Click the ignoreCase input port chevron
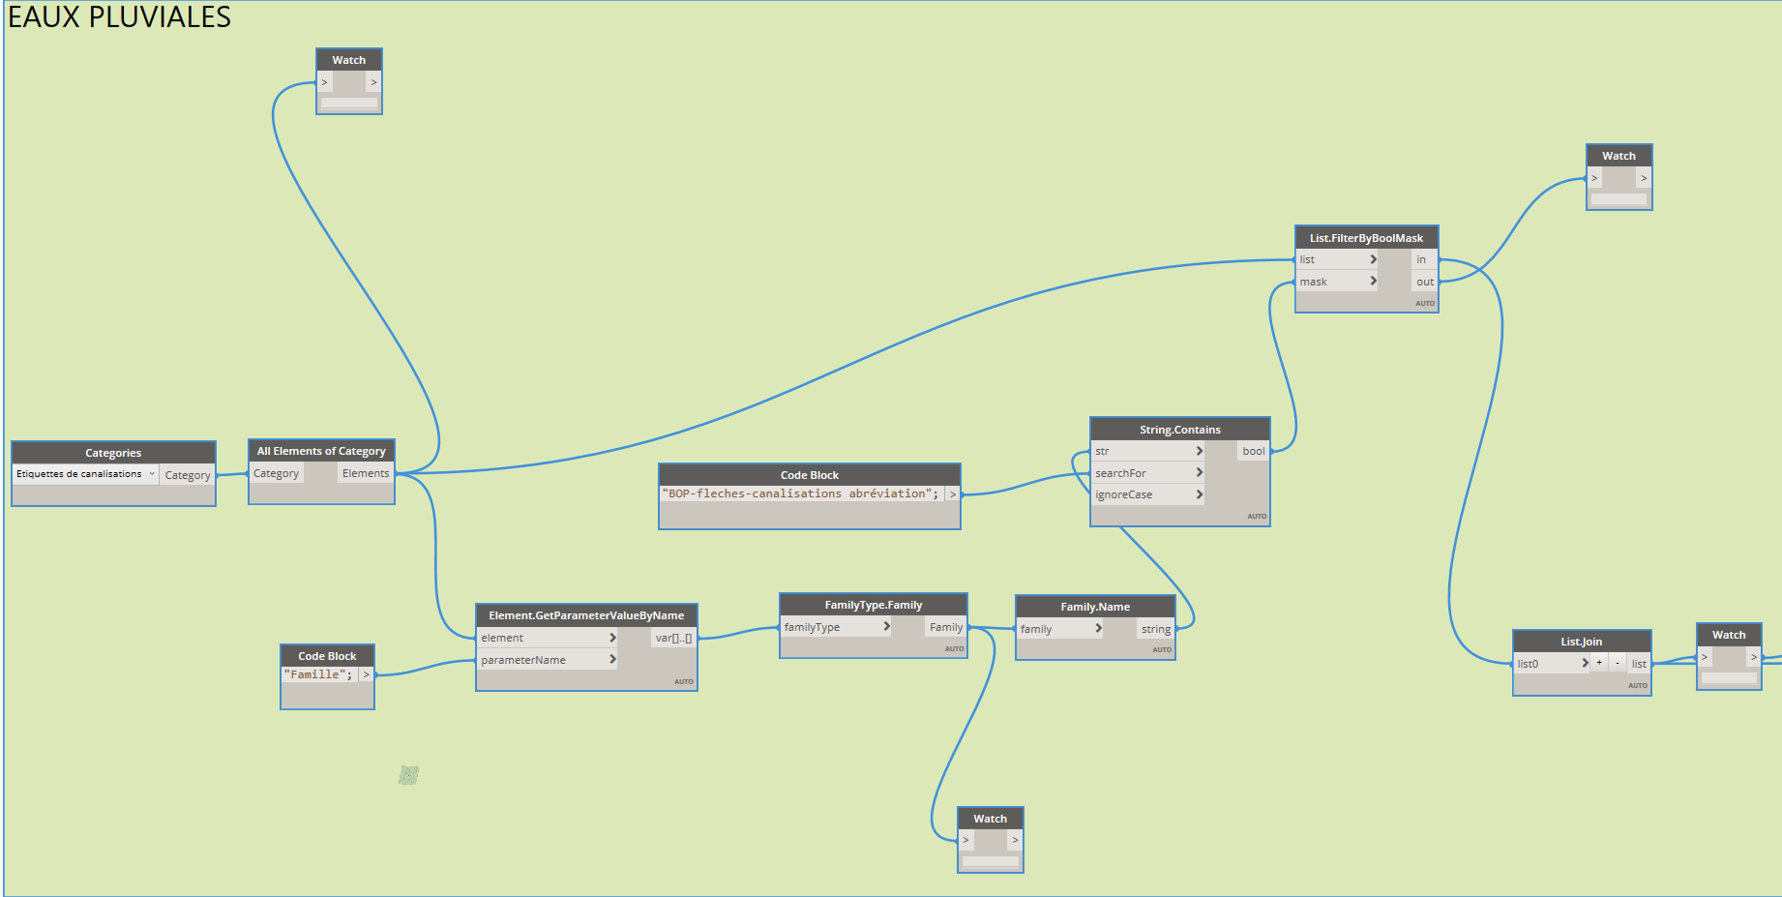1782x897 pixels. [x=1199, y=494]
